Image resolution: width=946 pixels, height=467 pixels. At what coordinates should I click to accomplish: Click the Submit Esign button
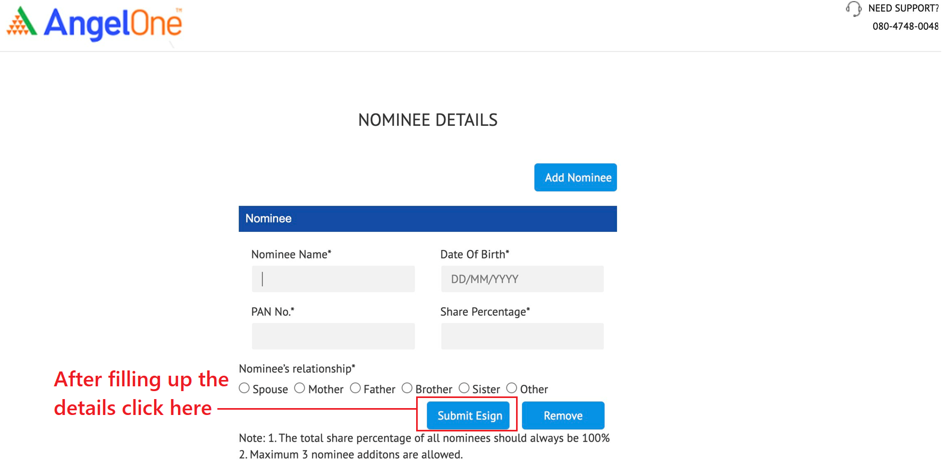tap(469, 416)
